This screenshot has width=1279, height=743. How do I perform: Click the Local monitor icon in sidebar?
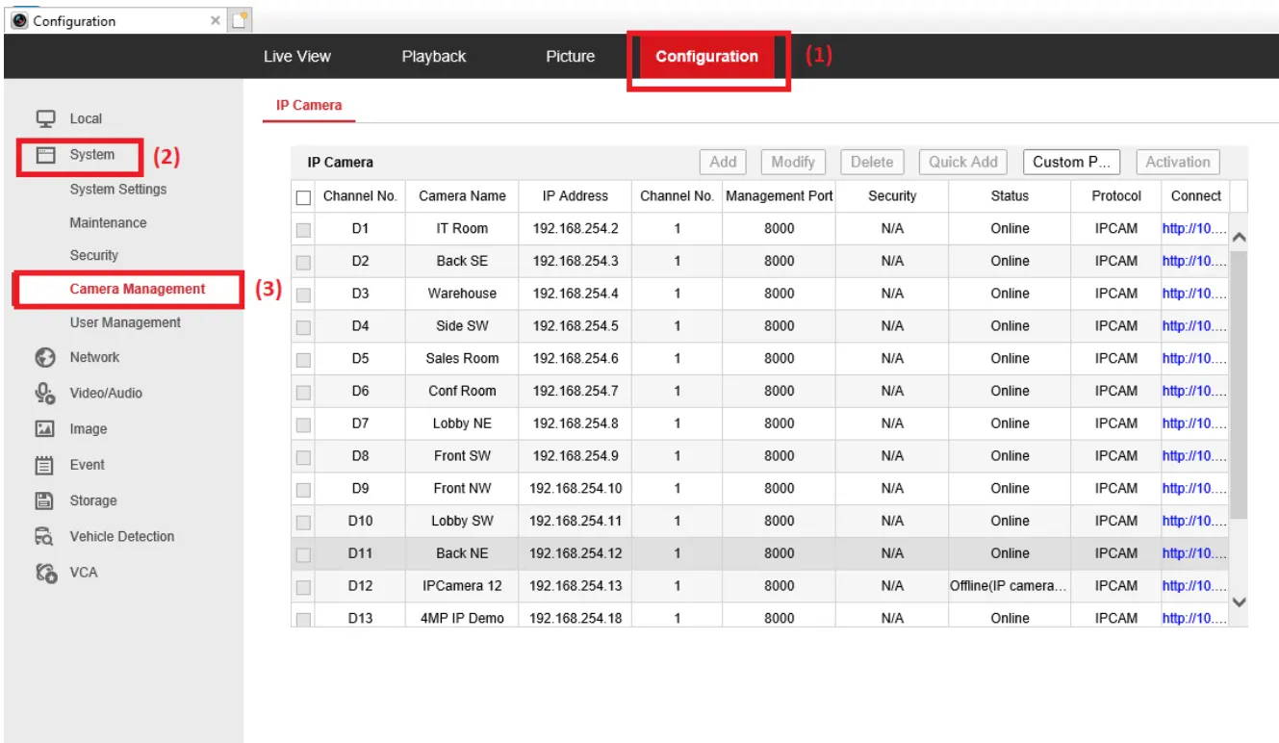tap(44, 118)
